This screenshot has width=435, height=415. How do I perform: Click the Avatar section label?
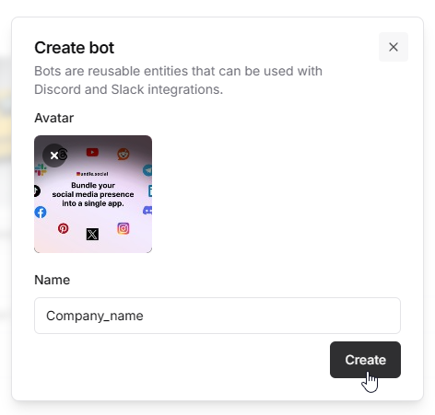54,118
